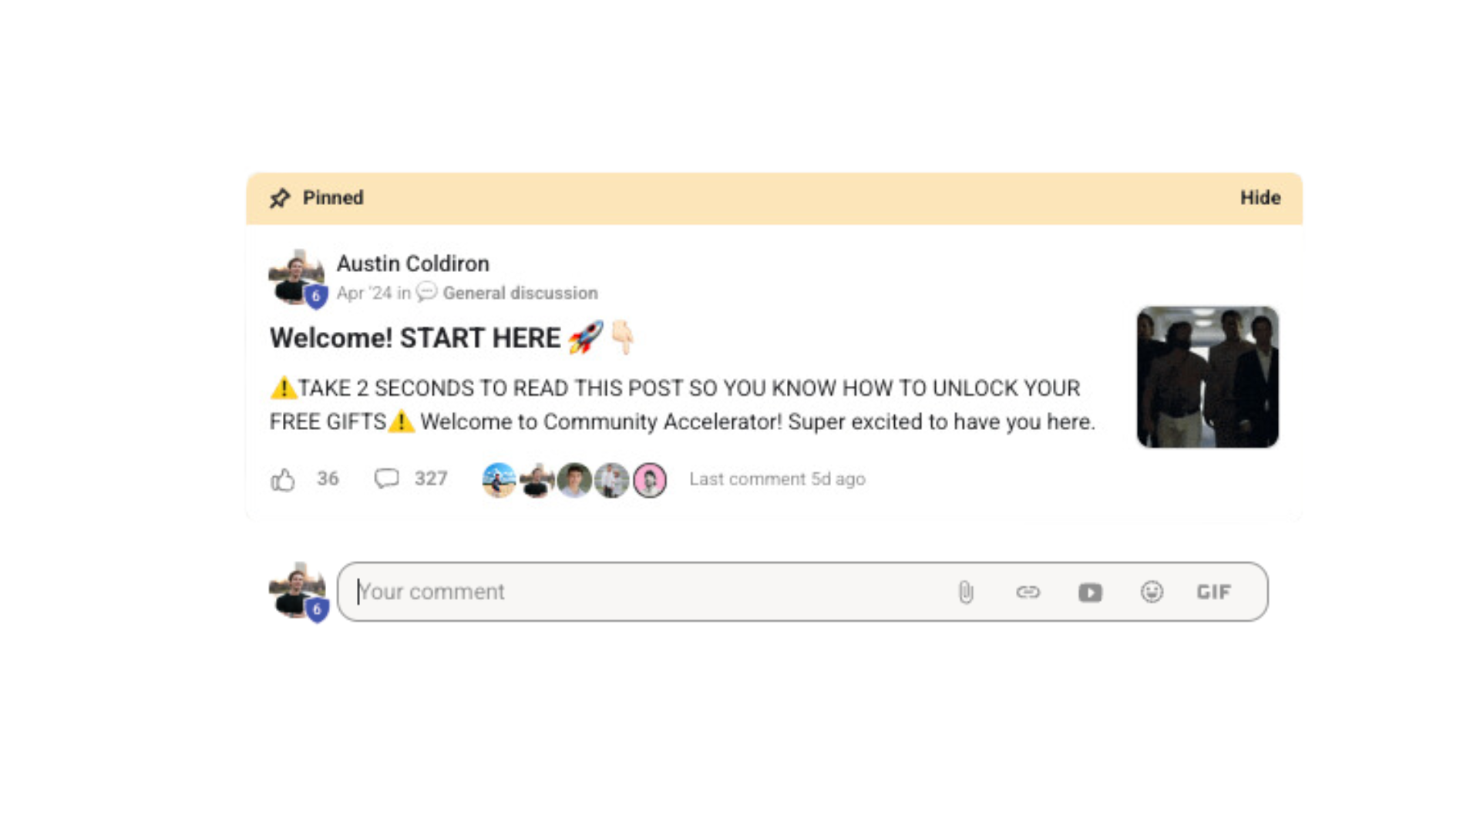This screenshot has height=832, width=1480.
Task: Click the 327 comments count
Action: [431, 478]
